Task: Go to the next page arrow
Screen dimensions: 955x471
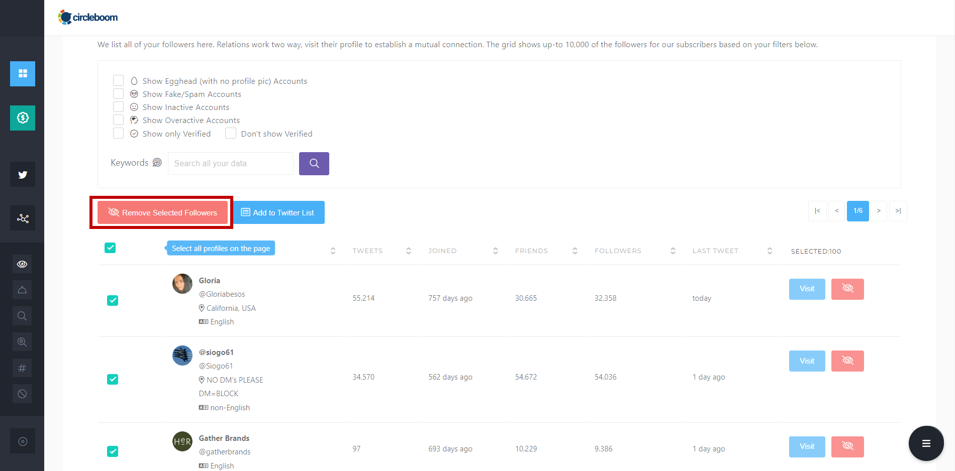Action: (879, 211)
